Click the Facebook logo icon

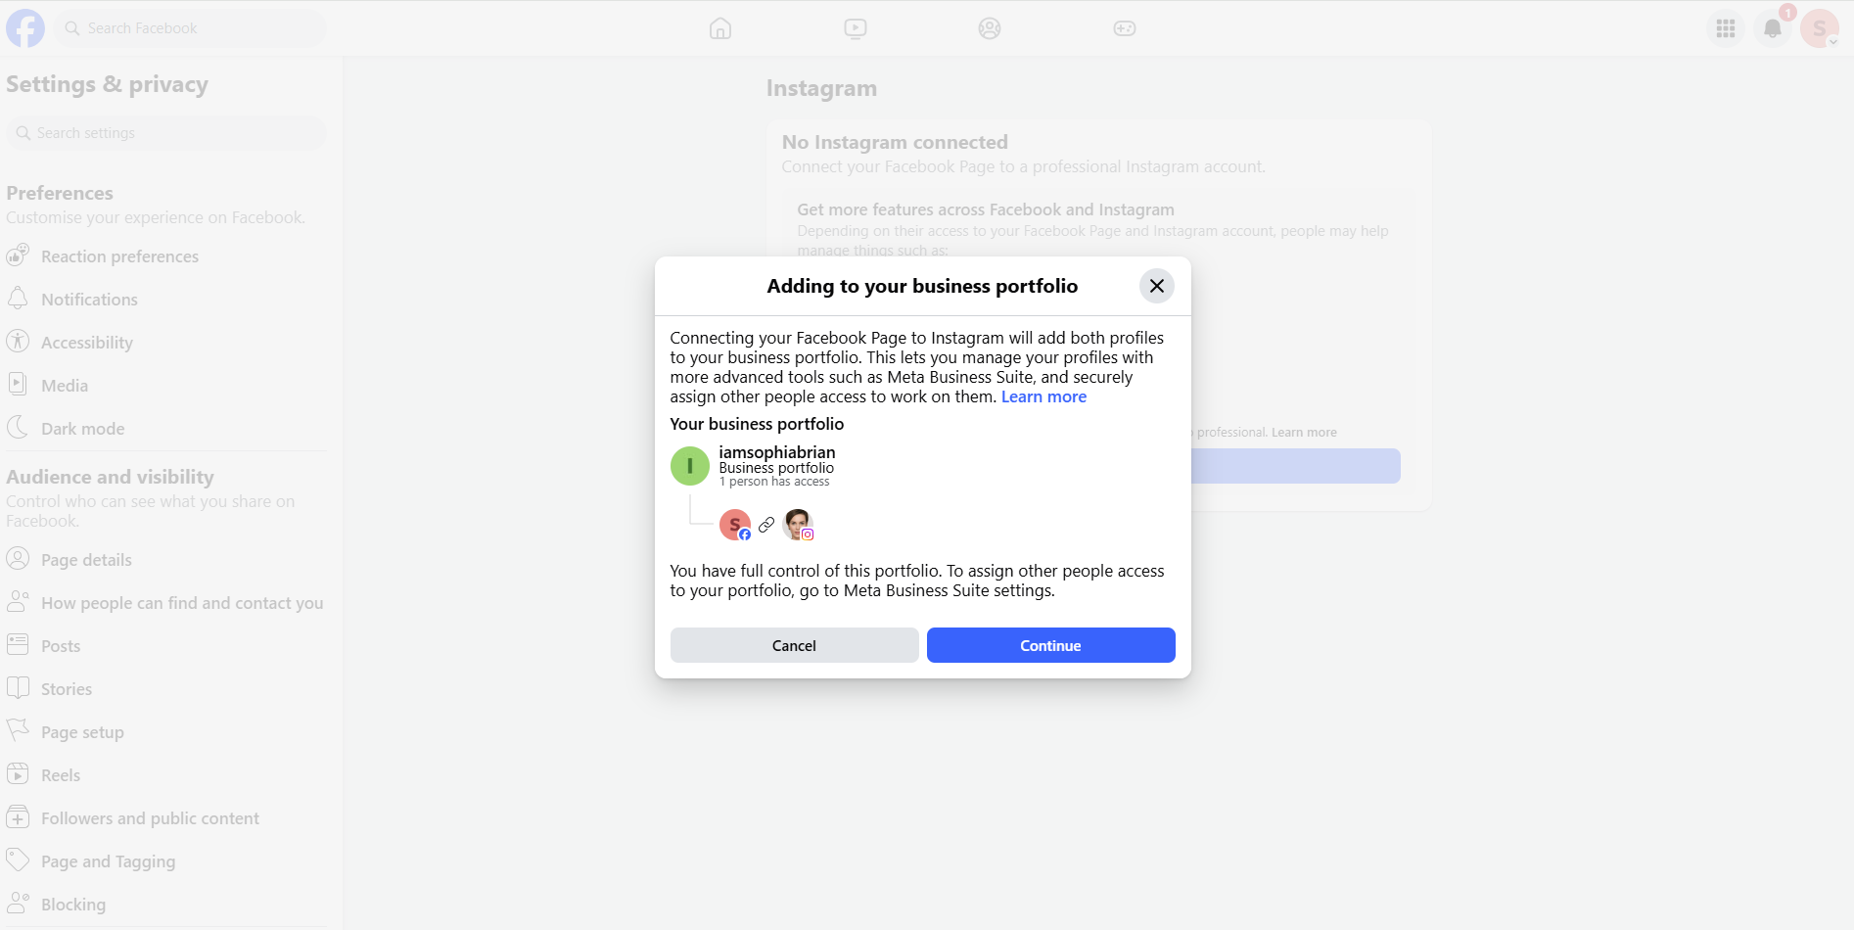click(25, 28)
